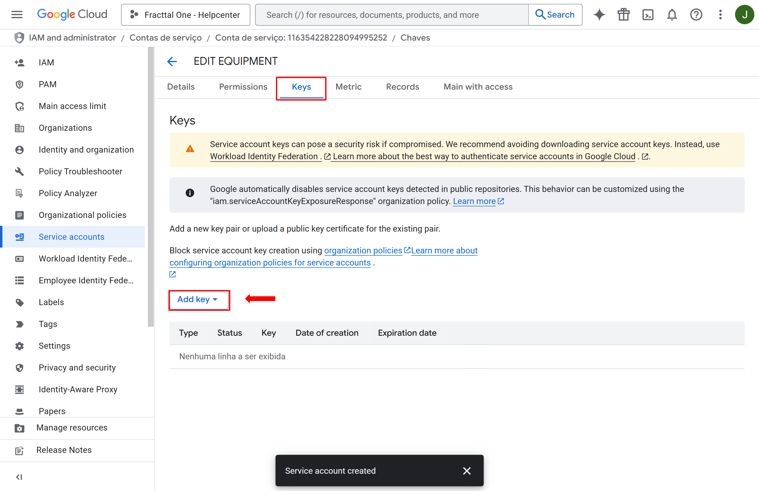Click the resources search input field

pyautogui.click(x=392, y=15)
